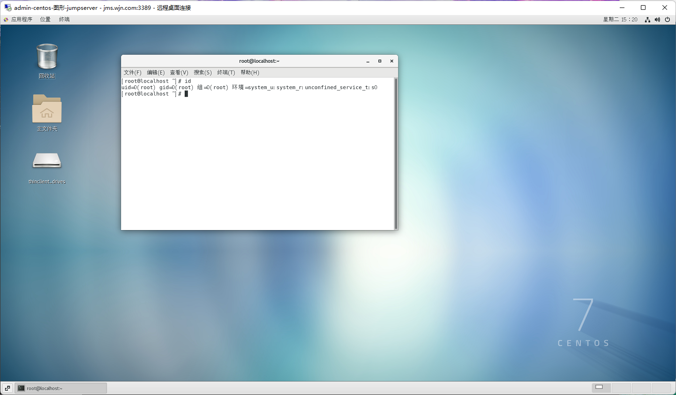
Task: Open the 搜索(S) menu in terminal
Action: coord(203,73)
